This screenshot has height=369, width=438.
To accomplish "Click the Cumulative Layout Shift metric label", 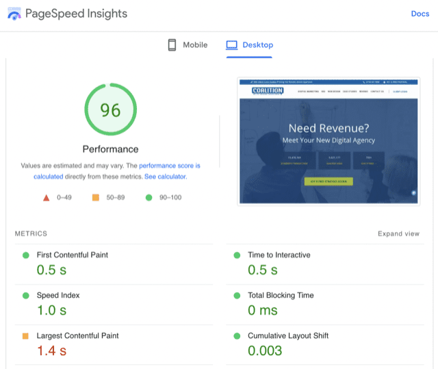I will [288, 335].
